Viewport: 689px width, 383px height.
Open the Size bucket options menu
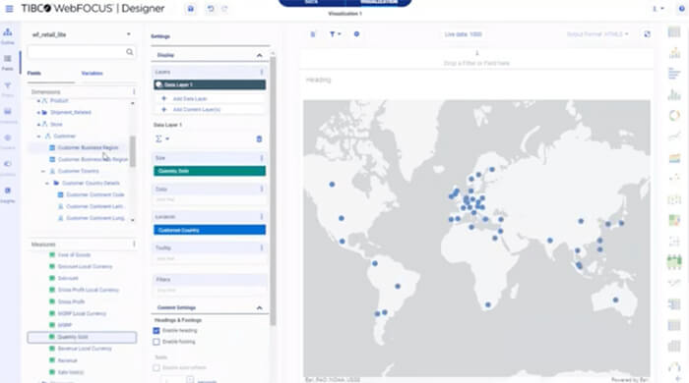tap(262, 158)
